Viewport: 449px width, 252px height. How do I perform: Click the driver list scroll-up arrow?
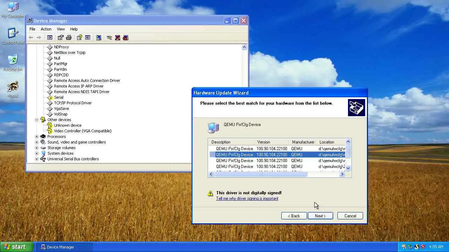coord(348,142)
